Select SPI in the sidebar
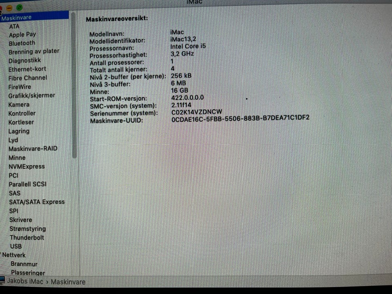This screenshot has height=294, width=392. [x=14, y=211]
